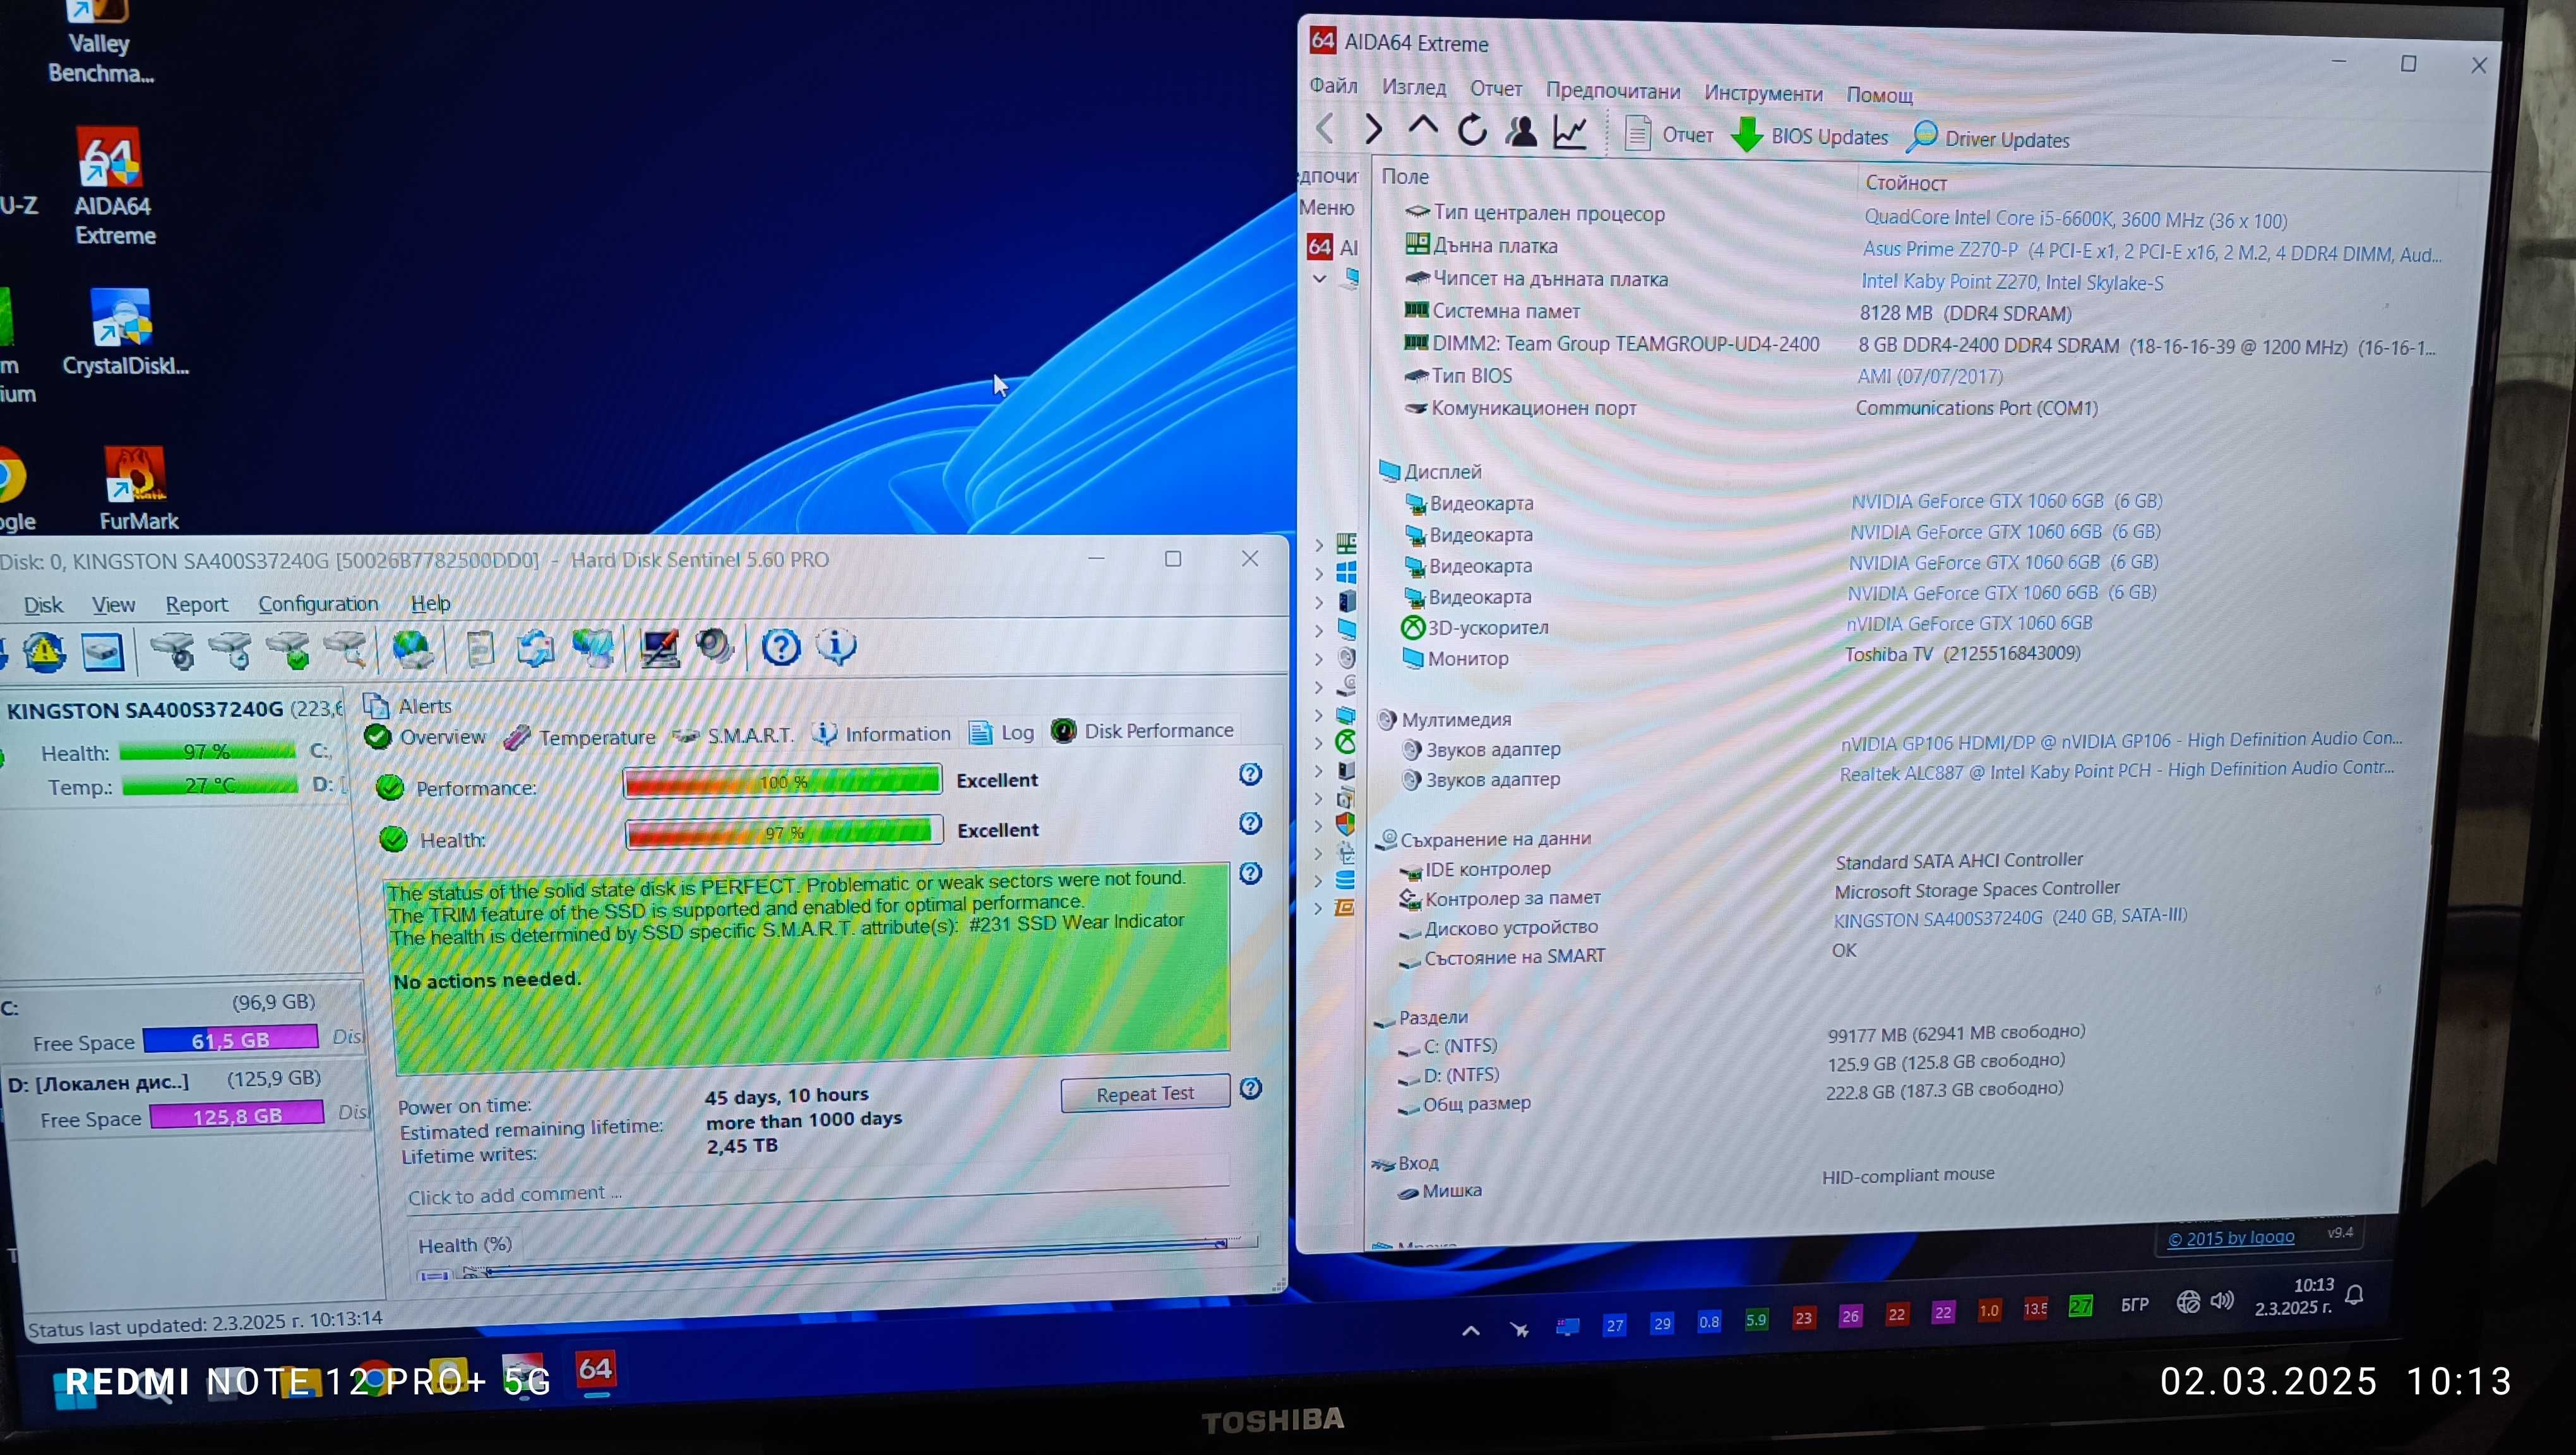Click the disk with magnifier toolbar icon
This screenshot has height=1455, width=2576.
pos(346,650)
